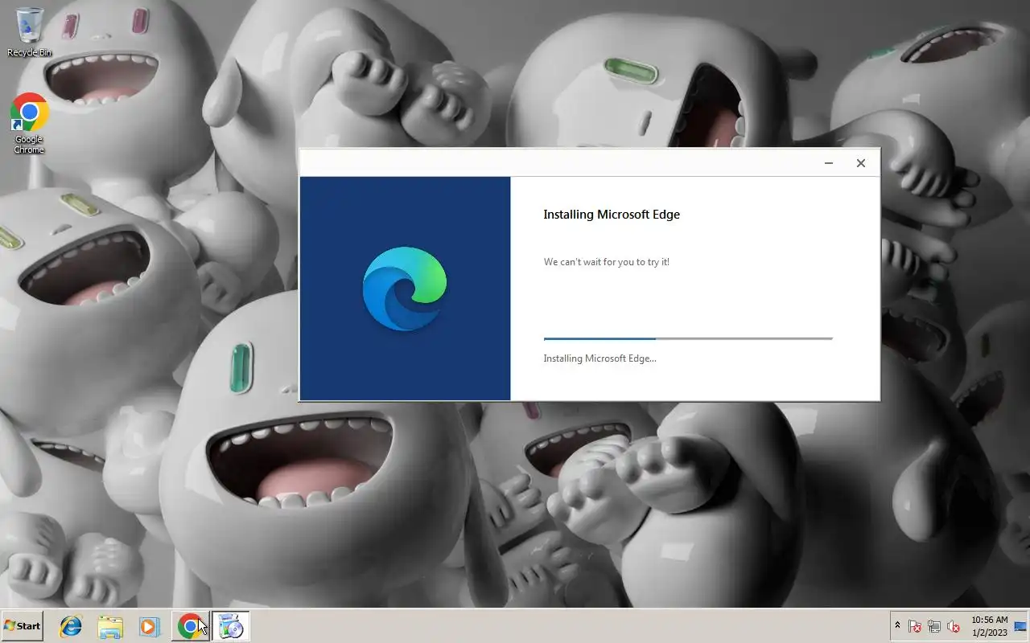Click the Show desktop tray button
The width and height of the screenshot is (1030, 643).
point(1021,626)
